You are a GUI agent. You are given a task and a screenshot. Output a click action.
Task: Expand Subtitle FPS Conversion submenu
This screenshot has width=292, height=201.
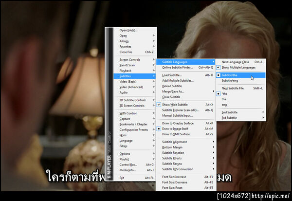(185, 169)
